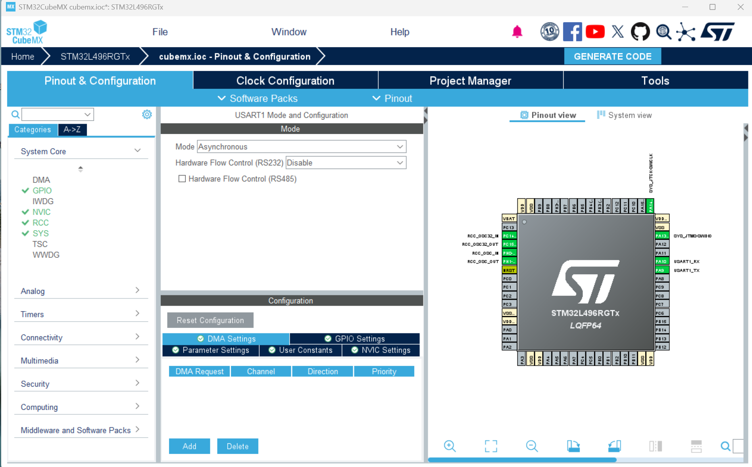
Task: Open the Project Manager tab
Action: pyautogui.click(x=470, y=80)
